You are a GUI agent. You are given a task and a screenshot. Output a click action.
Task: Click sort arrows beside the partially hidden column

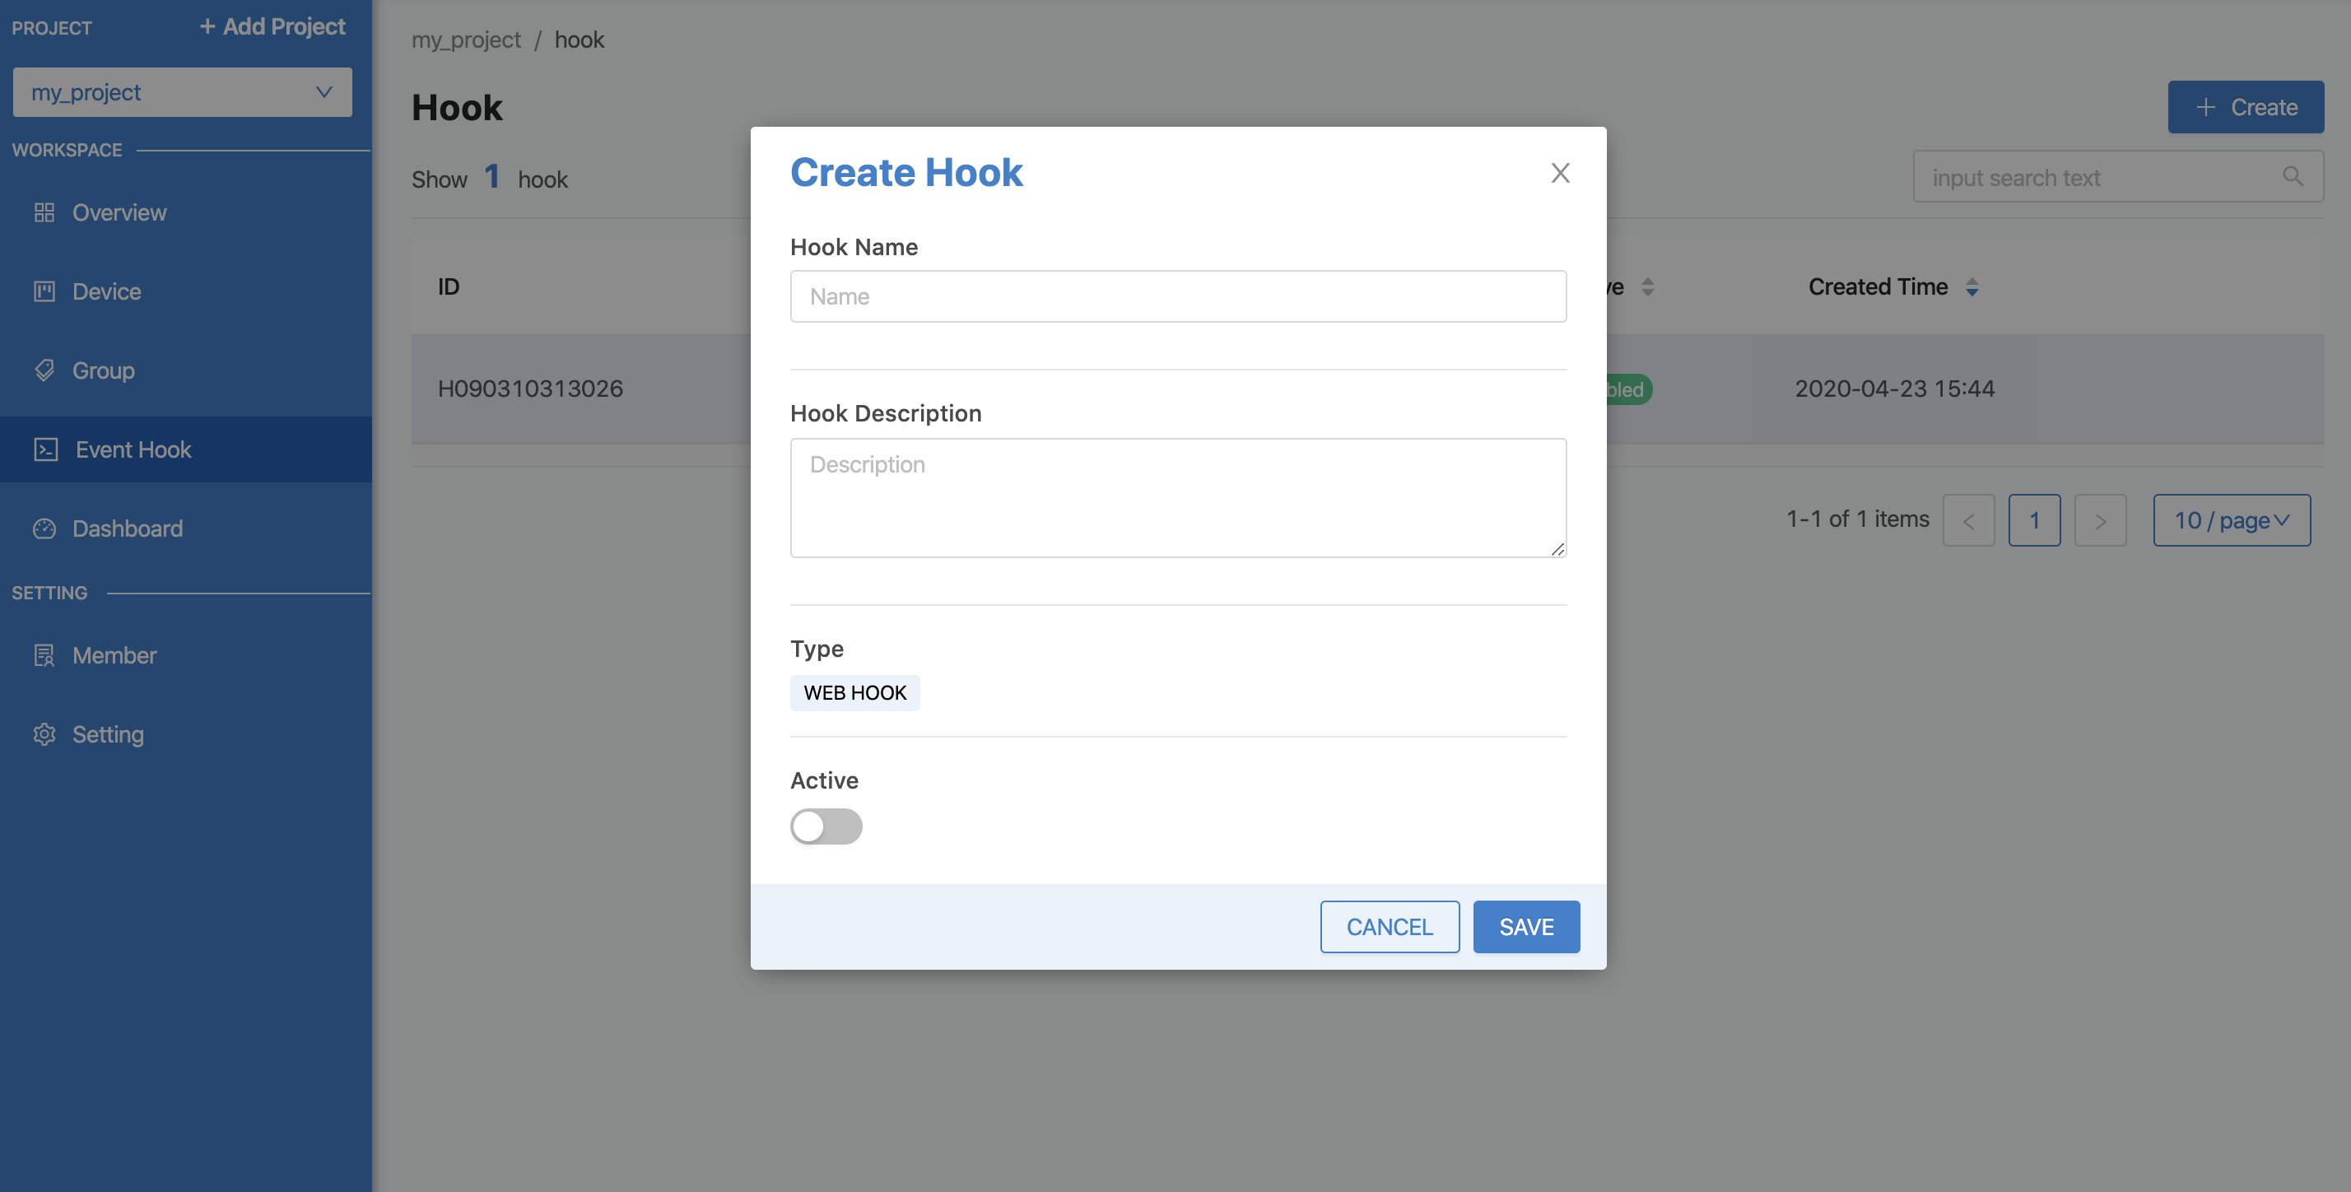click(1647, 286)
